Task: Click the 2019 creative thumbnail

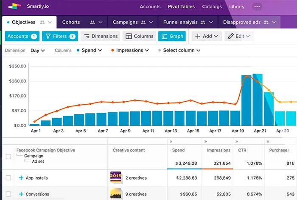Action: pyautogui.click(x=116, y=177)
